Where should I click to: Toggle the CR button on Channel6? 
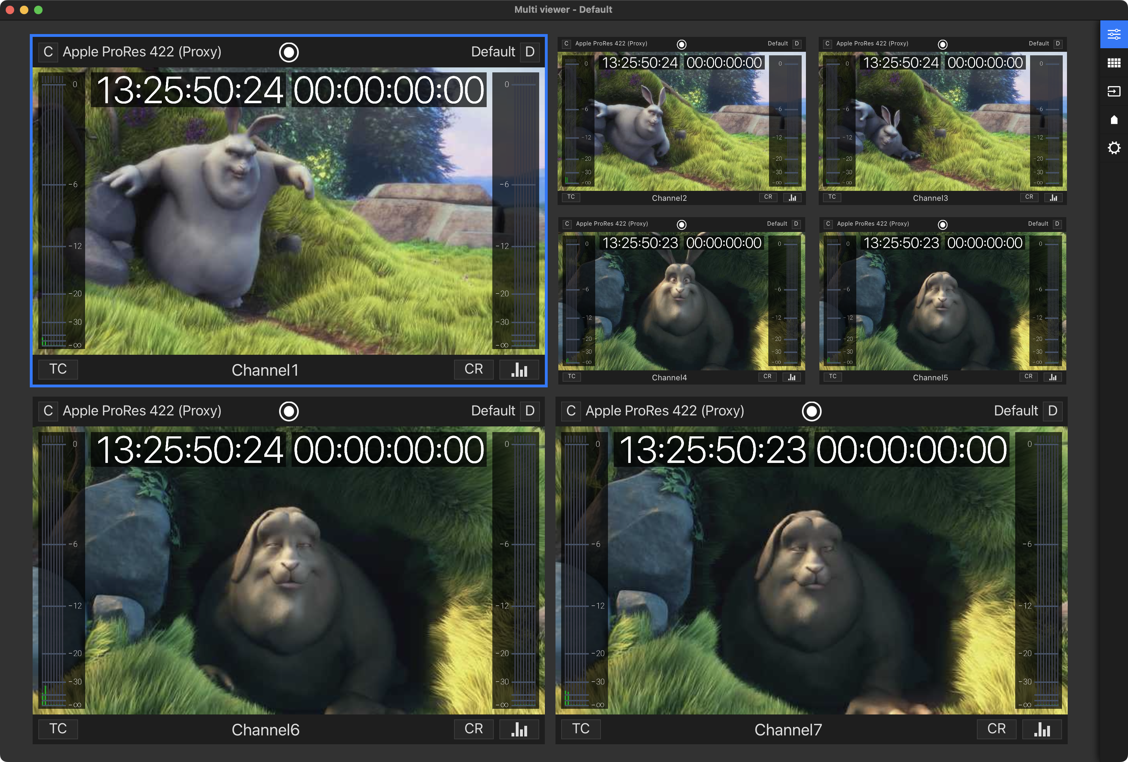[474, 729]
